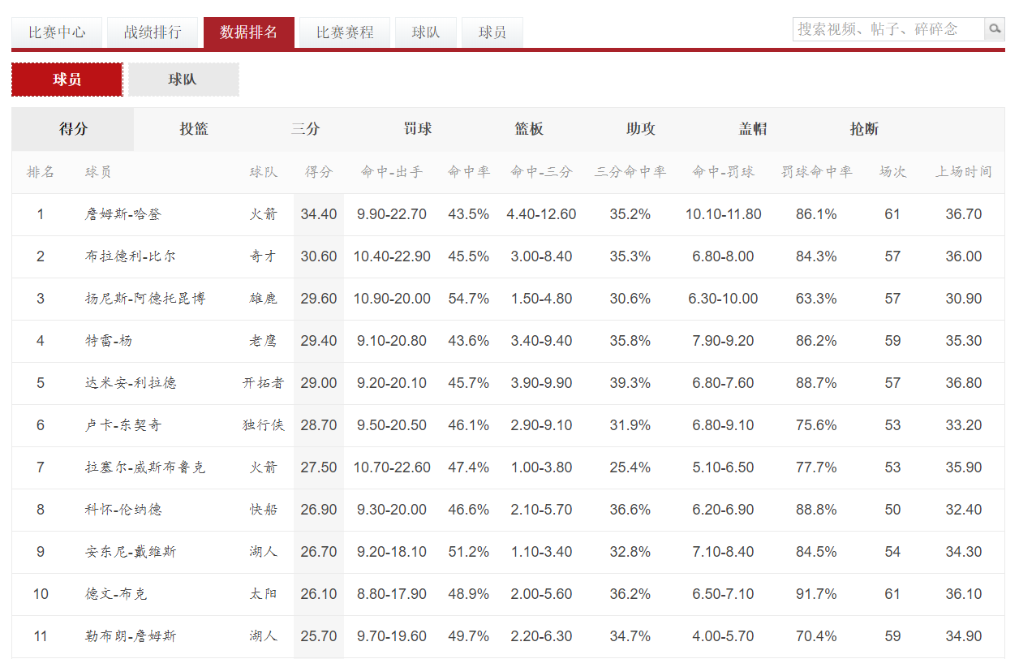This screenshot has height=659, width=1019.
Task: Open player 德文-布克
Action: coord(116,594)
